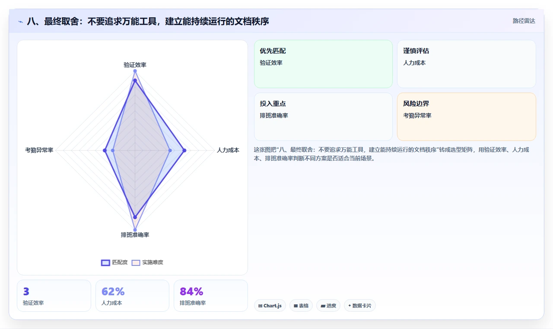
Task: Click dark 匹配度 point on 考勤异常率 axis
Action: tap(105, 150)
